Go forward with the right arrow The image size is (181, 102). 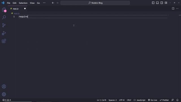click(57, 3)
